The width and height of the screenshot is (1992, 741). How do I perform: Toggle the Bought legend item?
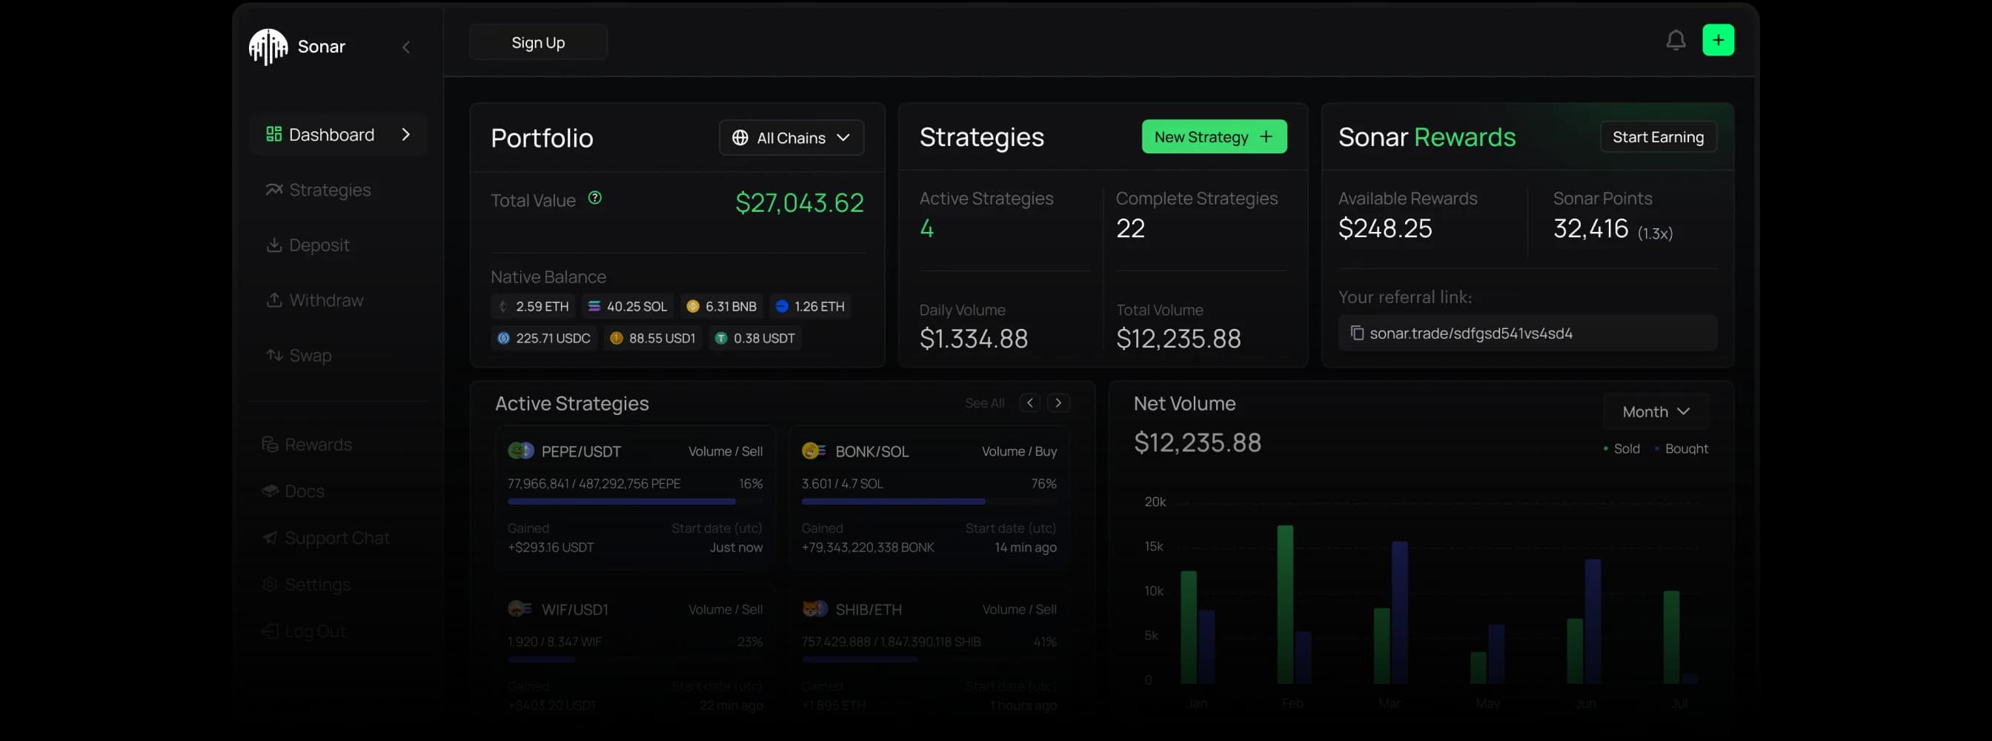[1681, 448]
